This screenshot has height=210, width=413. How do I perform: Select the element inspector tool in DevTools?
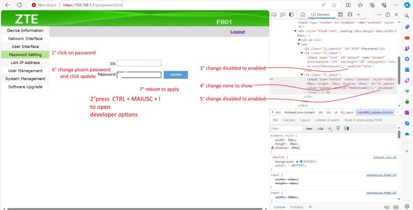coord(274,14)
